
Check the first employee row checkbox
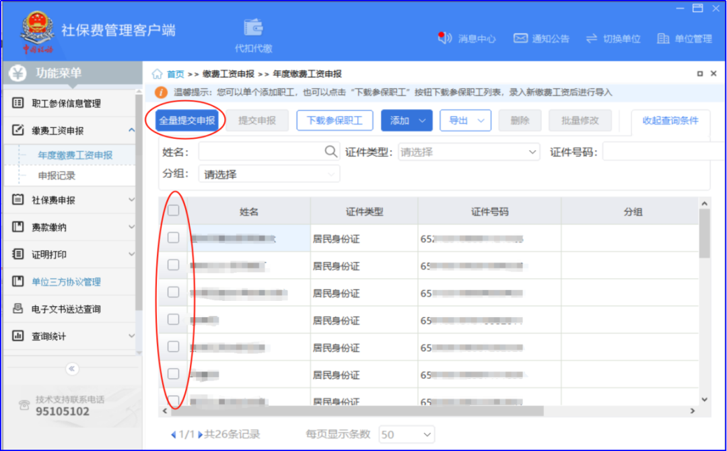pyautogui.click(x=174, y=238)
